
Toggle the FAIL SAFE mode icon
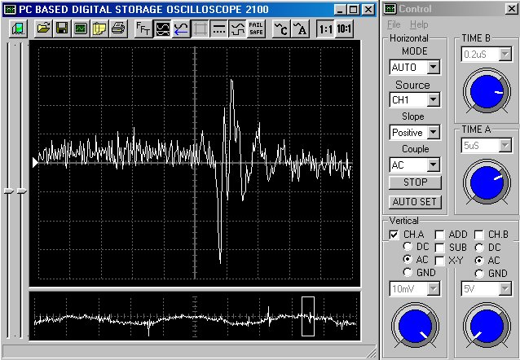pyautogui.click(x=256, y=29)
